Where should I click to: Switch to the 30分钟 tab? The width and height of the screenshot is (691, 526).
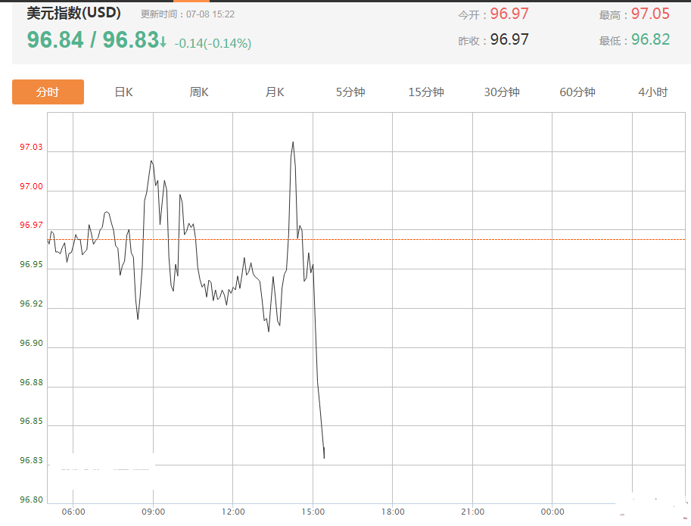pos(502,92)
